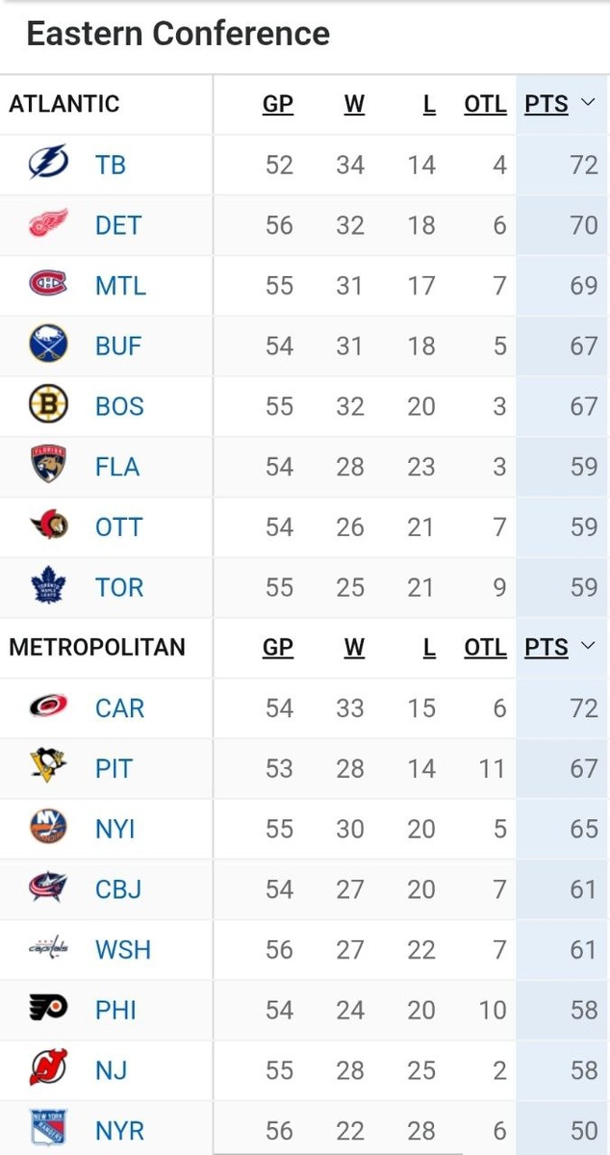Viewport: 610px width, 1155px height.
Task: Click the Pittsburgh Penguins logo
Action: coord(48,768)
